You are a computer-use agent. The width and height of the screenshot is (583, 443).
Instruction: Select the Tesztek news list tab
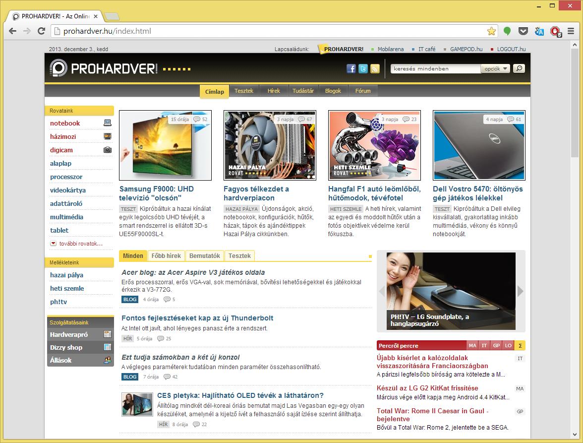(239, 256)
